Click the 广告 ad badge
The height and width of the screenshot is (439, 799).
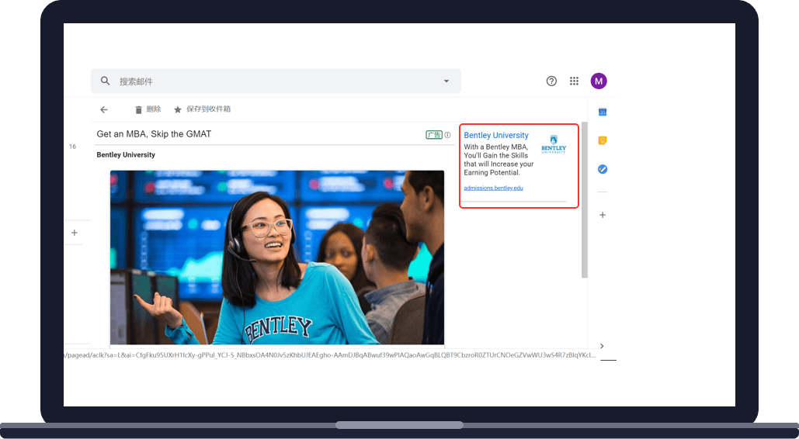tap(434, 135)
